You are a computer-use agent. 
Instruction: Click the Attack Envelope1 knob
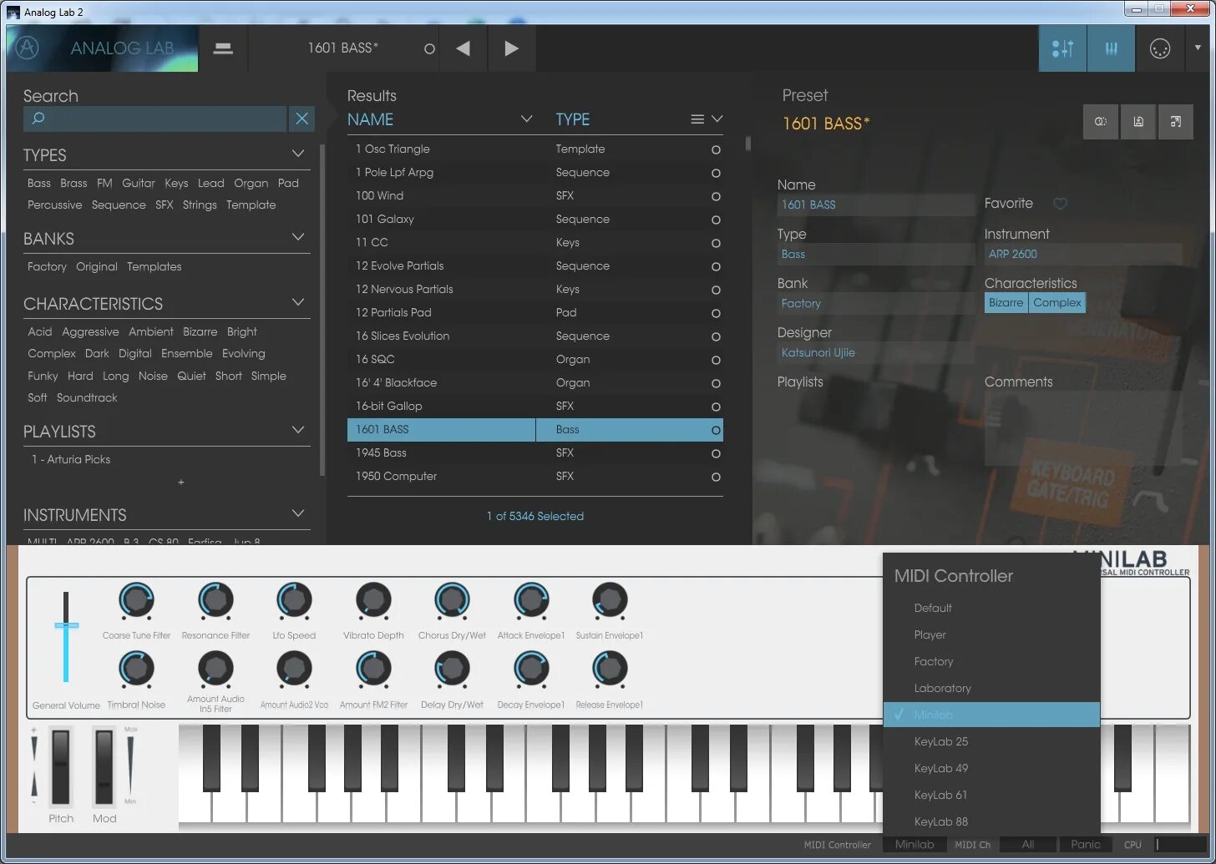[x=531, y=600]
